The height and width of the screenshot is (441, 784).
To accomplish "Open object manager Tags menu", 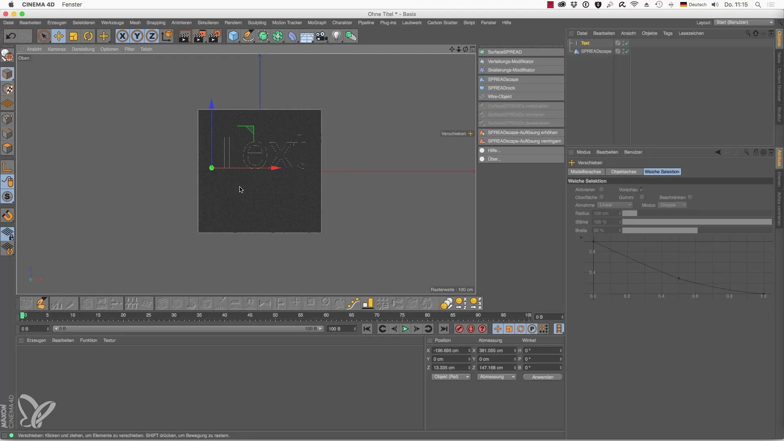I will click(668, 33).
